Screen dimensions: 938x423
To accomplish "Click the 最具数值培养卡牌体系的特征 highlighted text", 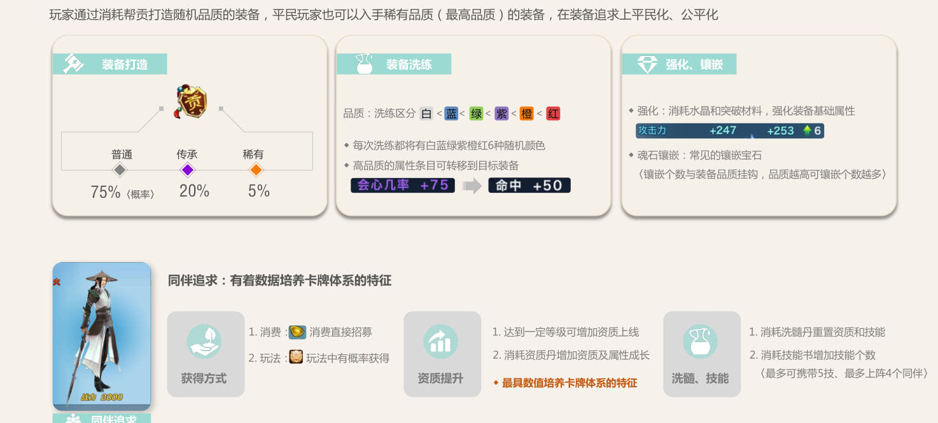I will pyautogui.click(x=565, y=381).
